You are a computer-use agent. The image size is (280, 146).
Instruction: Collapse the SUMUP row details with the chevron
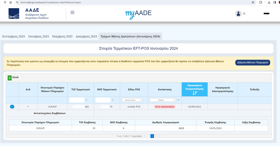12,107
